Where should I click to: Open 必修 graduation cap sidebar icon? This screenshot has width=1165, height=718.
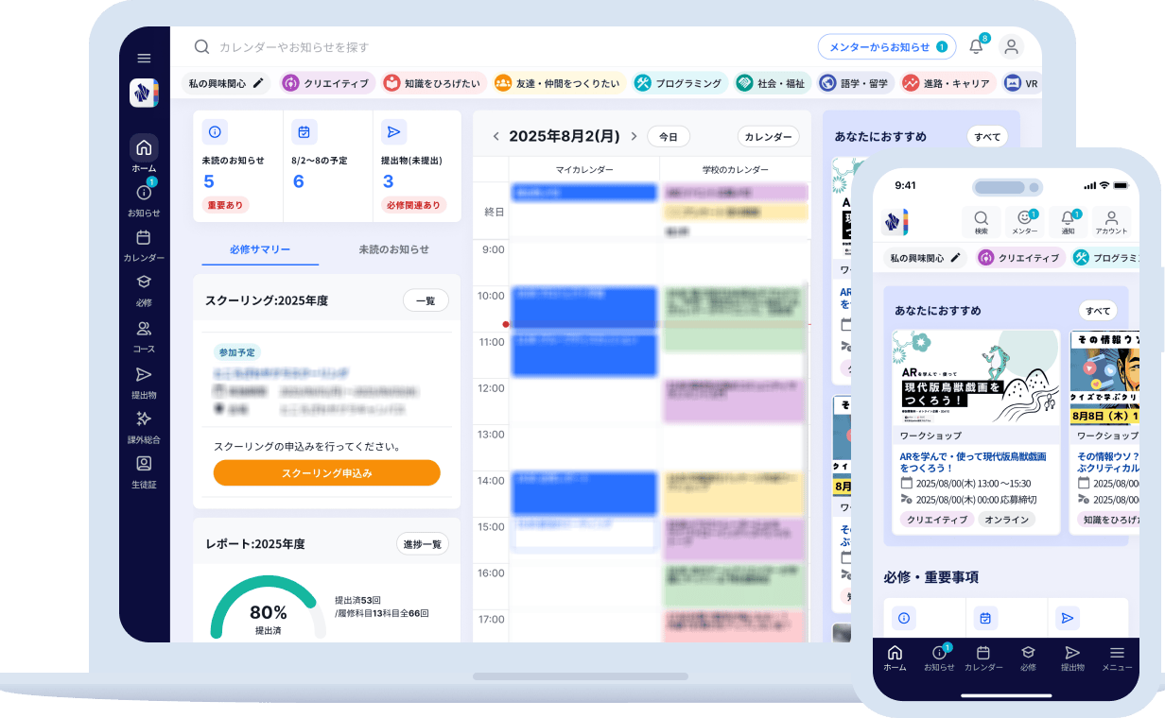click(x=144, y=290)
